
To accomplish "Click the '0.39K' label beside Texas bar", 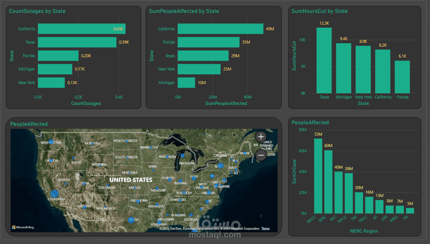I will (x=124, y=42).
